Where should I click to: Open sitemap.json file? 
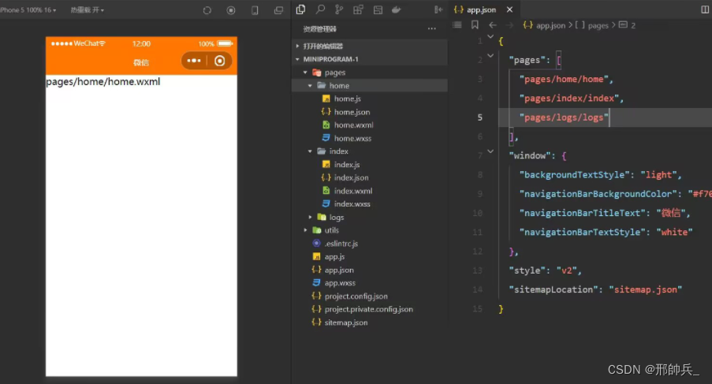pos(346,322)
